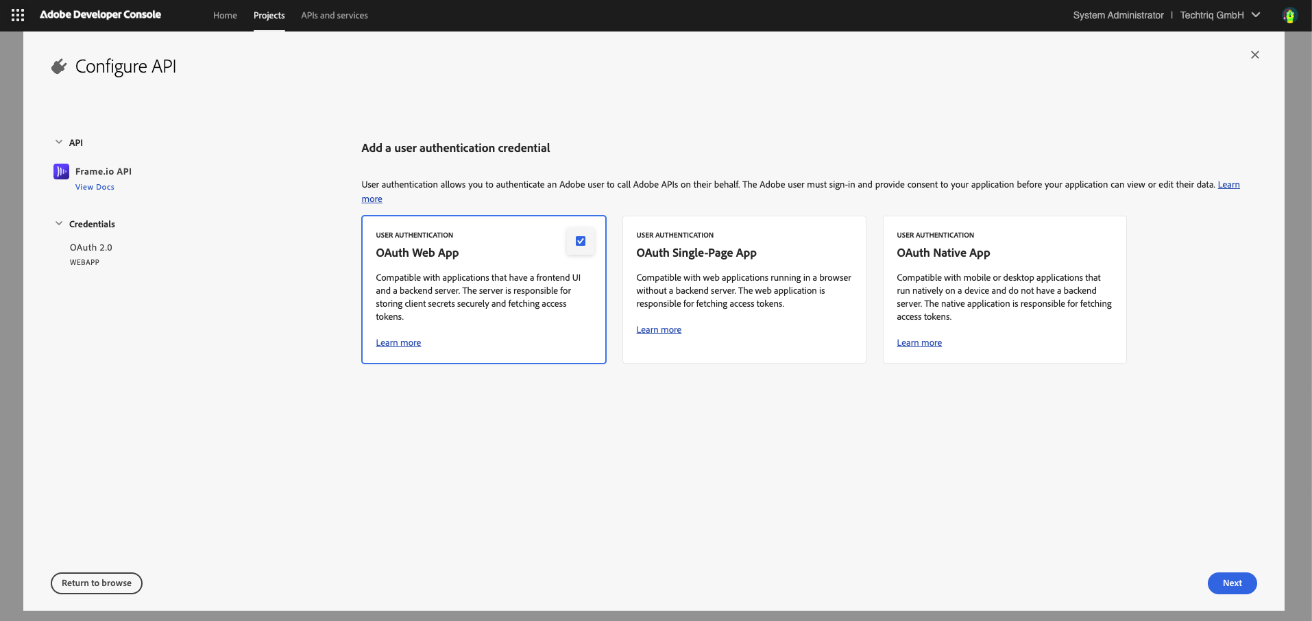Click the Configure API plug icon

coord(59,66)
